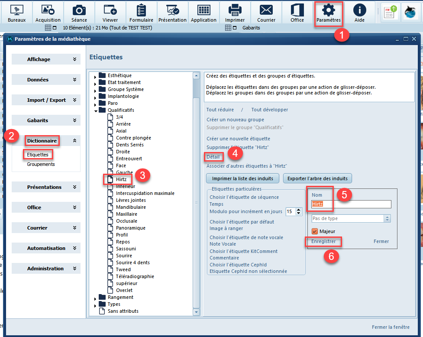423x337 pixels.
Task: Toggle the Majeur checkbox
Action: click(315, 231)
